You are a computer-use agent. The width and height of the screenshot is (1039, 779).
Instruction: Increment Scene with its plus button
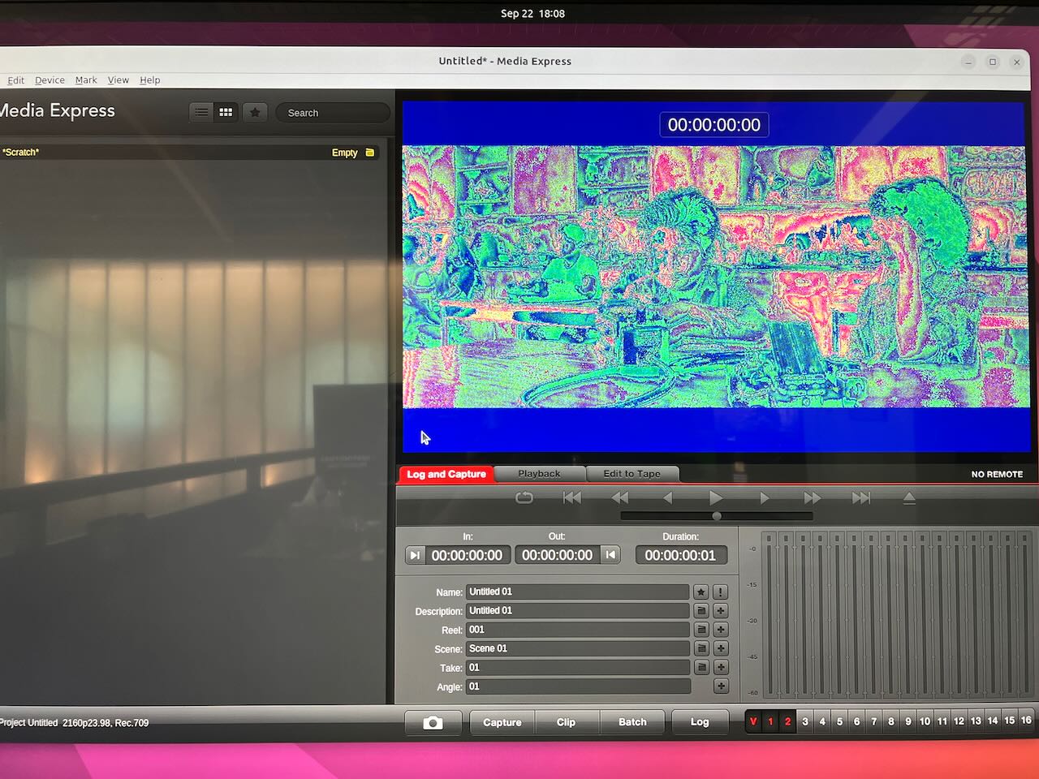pyautogui.click(x=720, y=648)
